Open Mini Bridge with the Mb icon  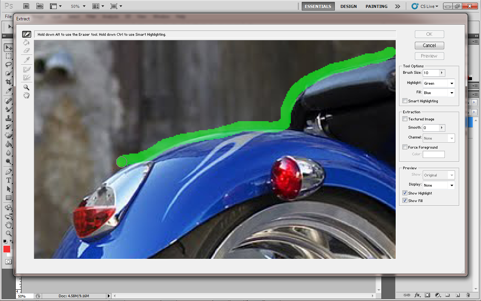[40, 6]
